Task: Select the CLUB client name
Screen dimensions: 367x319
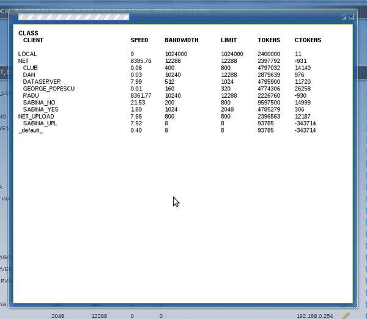Action: [x=31, y=68]
